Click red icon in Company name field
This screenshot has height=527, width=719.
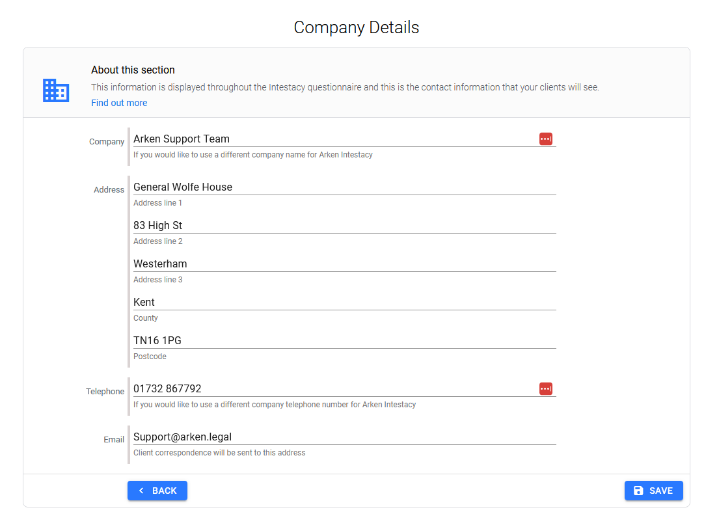pos(545,139)
